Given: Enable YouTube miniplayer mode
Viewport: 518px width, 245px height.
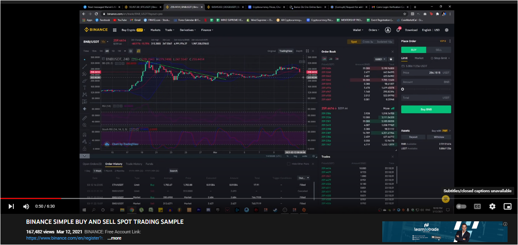Looking at the screenshot, I should click(507, 206).
